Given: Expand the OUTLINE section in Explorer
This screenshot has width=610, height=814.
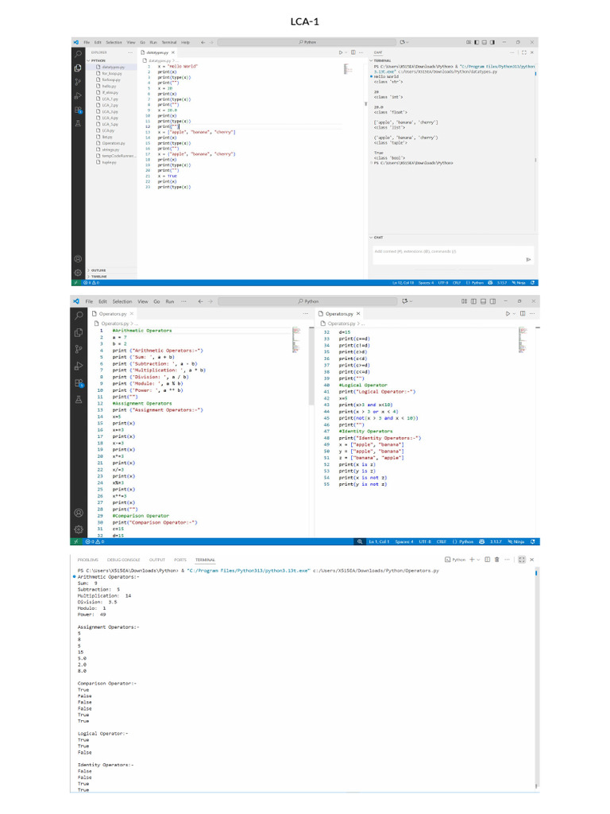Looking at the screenshot, I should coord(98,270).
